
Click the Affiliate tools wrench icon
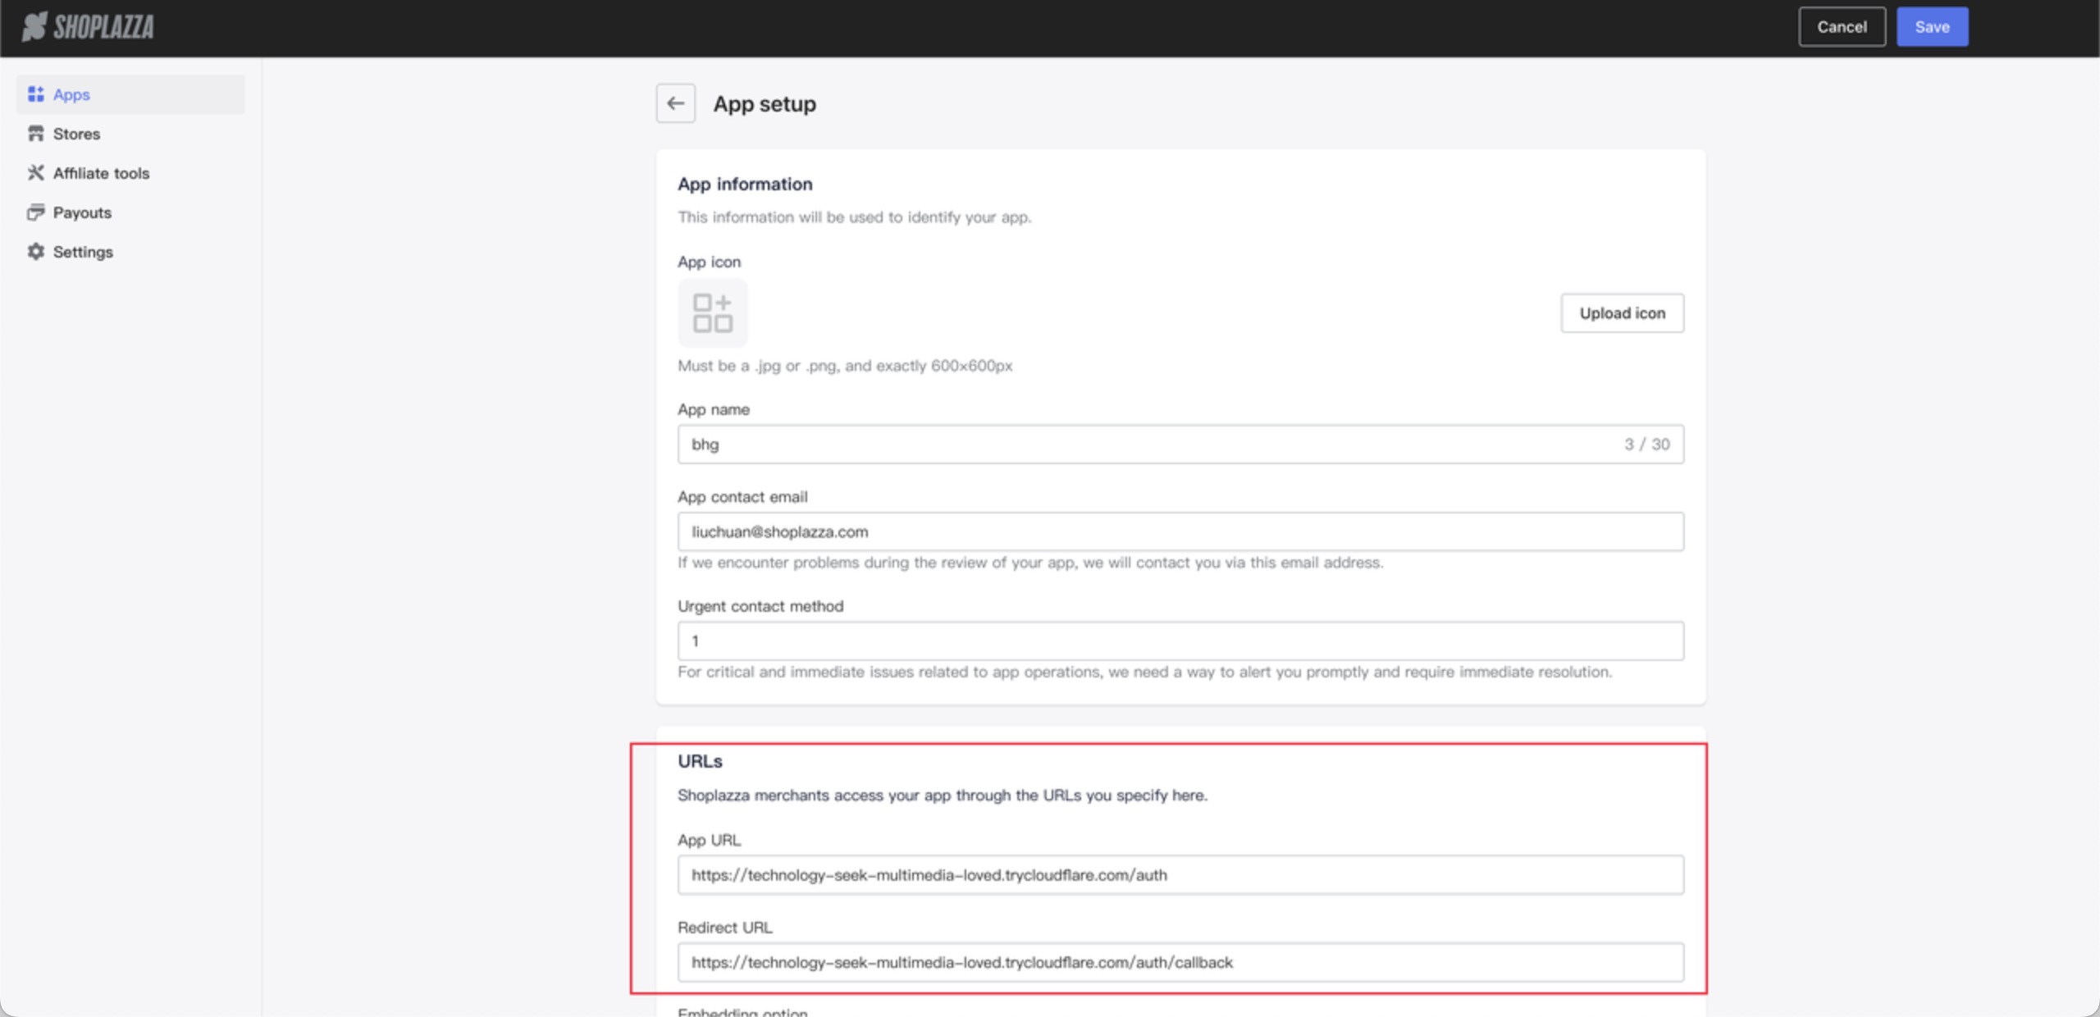click(x=35, y=173)
